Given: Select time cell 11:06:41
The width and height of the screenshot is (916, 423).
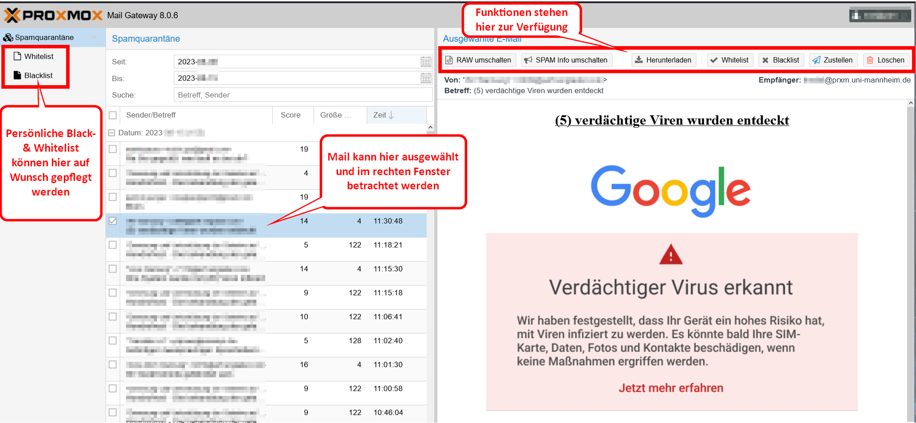Looking at the screenshot, I should (x=388, y=317).
